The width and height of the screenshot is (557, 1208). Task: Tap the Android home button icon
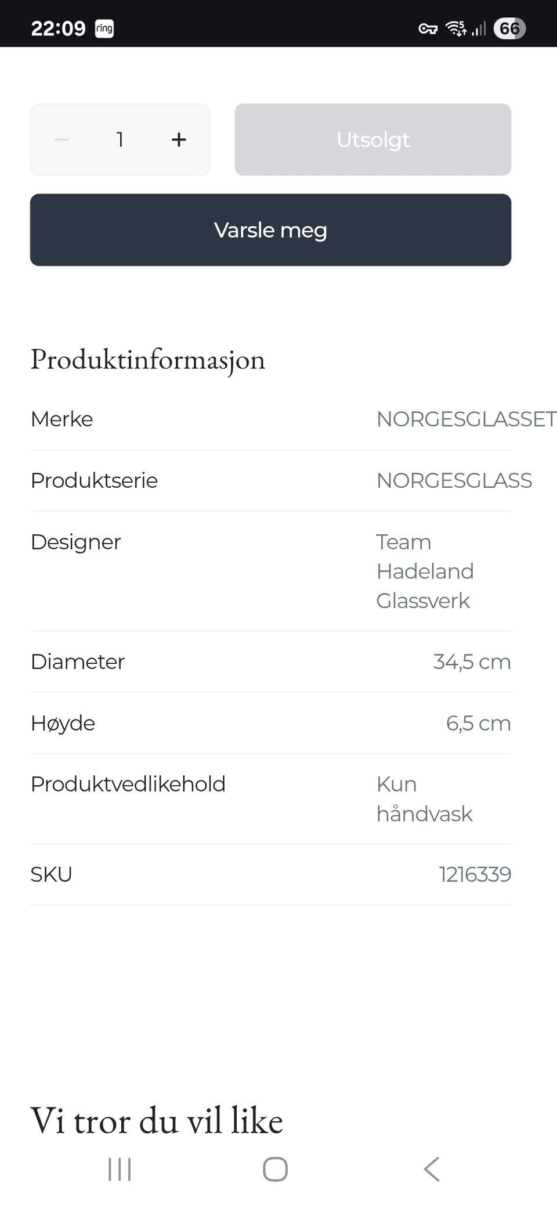click(x=275, y=1169)
